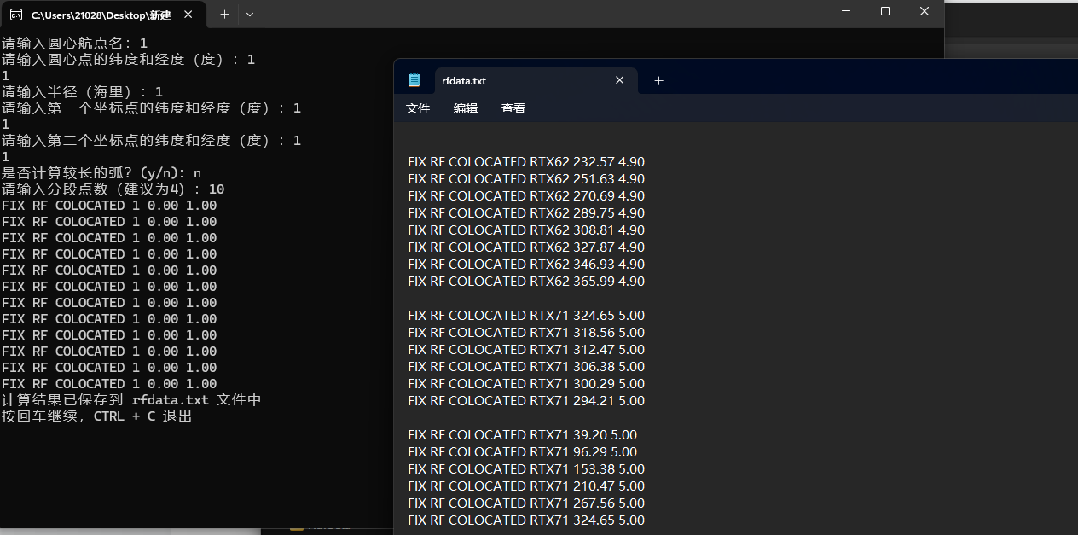
Task: Click the line 'RTX62 308.81 4.90' in Notepad
Action: click(x=526, y=230)
